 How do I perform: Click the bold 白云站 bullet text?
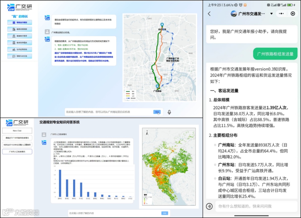(224, 178)
